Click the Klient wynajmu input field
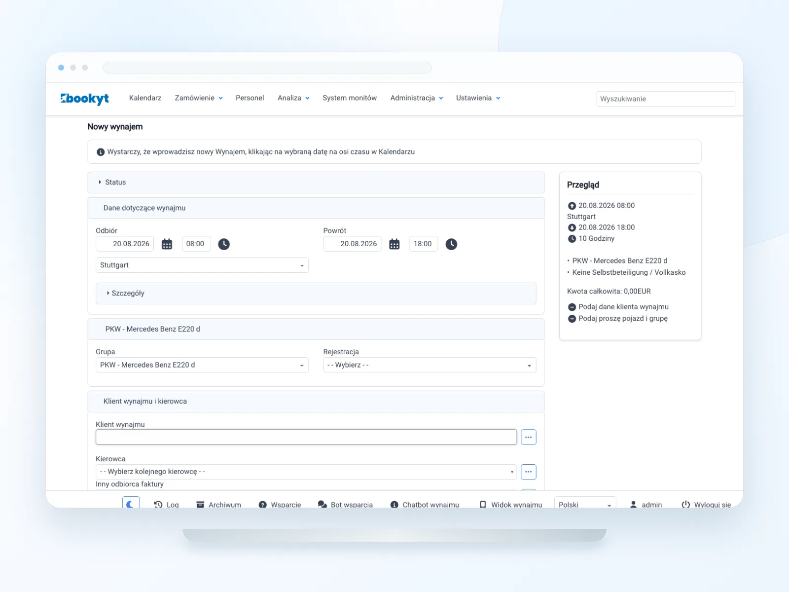The width and height of the screenshot is (789, 592). pyautogui.click(x=306, y=437)
